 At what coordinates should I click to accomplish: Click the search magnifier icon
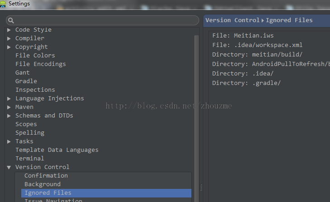tap(11, 20)
